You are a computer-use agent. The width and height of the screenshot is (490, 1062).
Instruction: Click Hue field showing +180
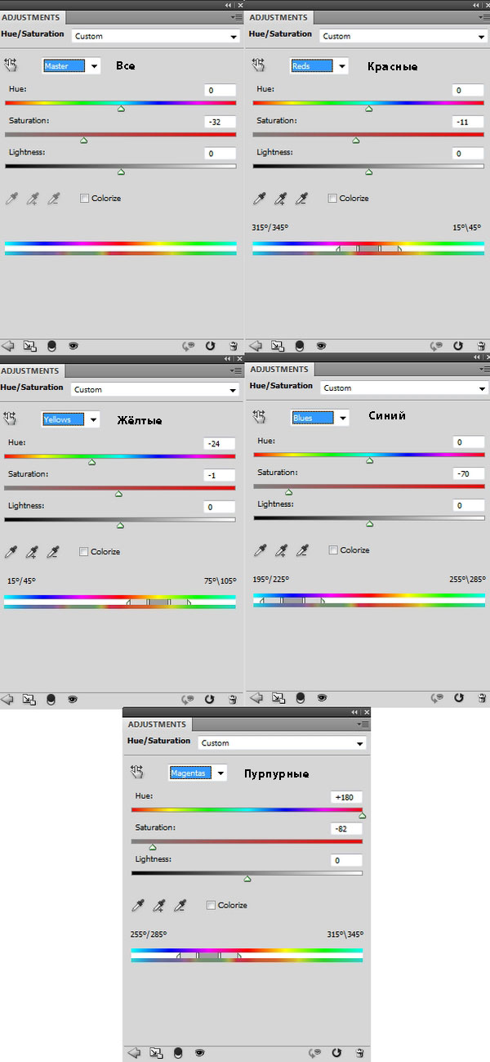click(x=347, y=797)
